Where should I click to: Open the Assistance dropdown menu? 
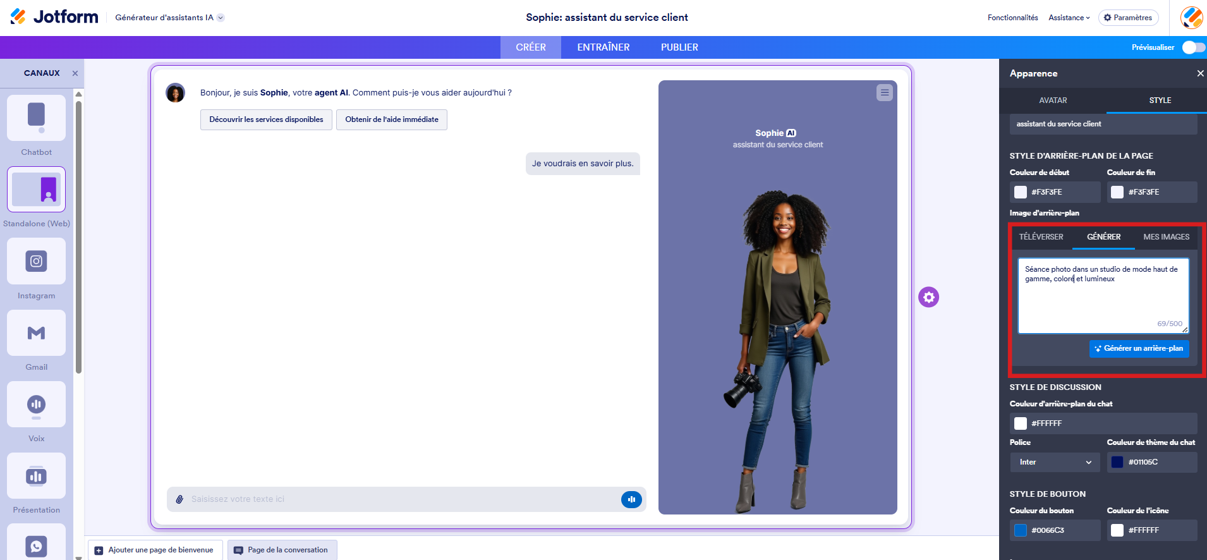tap(1069, 18)
